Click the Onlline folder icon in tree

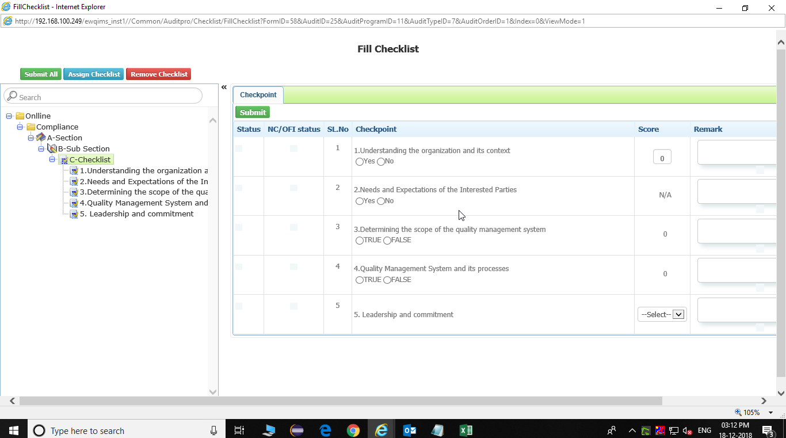point(20,116)
